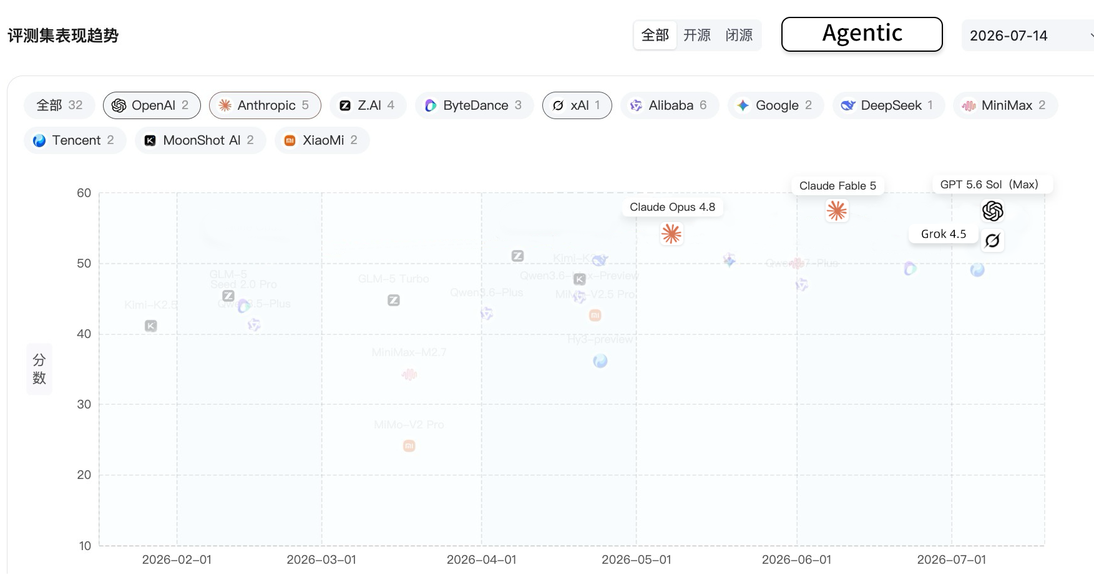This screenshot has height=580, width=1094.
Task: Click the 评测集表现趋势 heading
Action: (63, 36)
